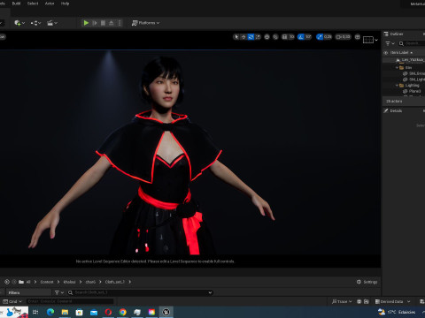Click the char6 breadcrumb
Viewport: 425px width, 318px height.
click(x=90, y=282)
